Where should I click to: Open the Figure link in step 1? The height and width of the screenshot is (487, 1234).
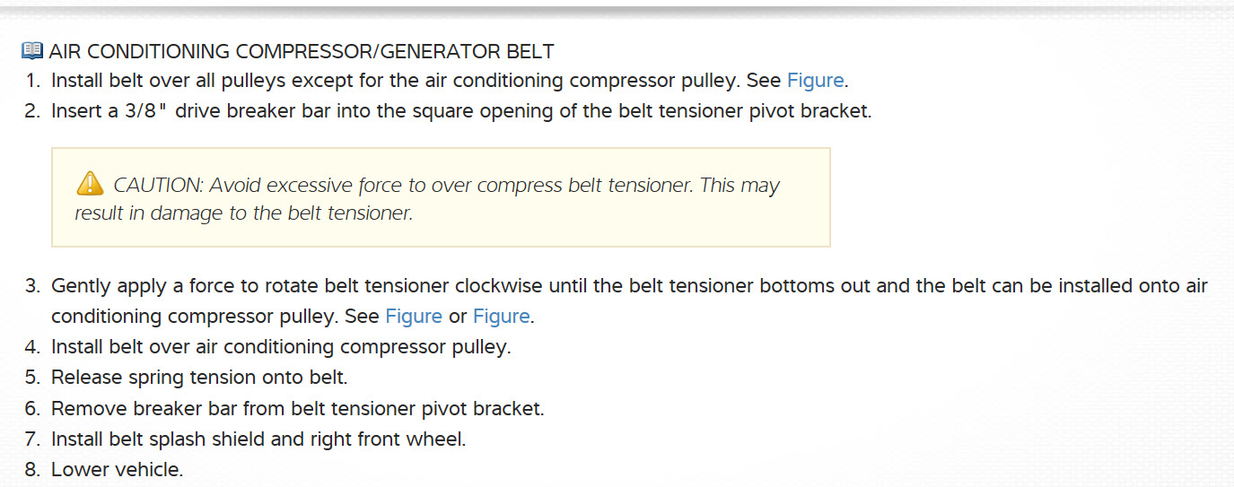[x=815, y=80]
